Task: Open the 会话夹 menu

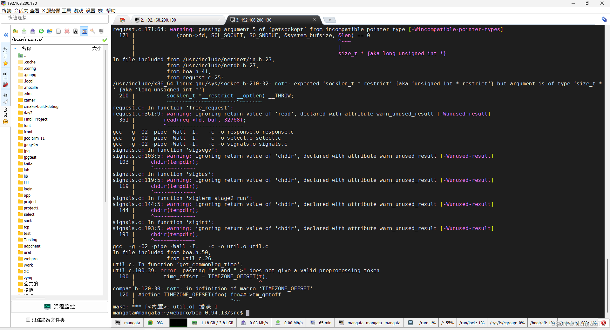Action: (x=21, y=10)
